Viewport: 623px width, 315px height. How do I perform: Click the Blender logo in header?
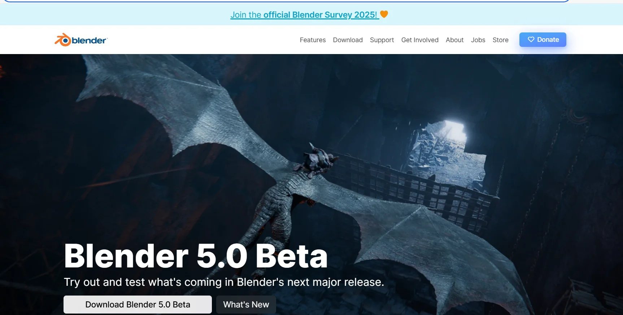click(x=81, y=40)
